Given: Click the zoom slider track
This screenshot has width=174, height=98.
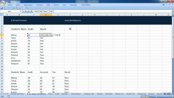Looking at the screenshot, I should pos(164,96).
